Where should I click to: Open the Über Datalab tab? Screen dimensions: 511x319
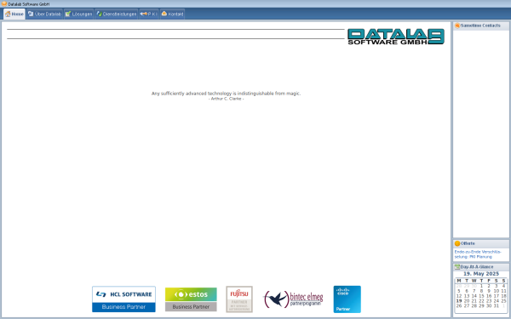44,14
